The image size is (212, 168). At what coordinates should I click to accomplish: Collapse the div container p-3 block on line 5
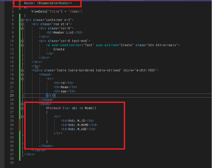pyautogui.click(x=22, y=20)
